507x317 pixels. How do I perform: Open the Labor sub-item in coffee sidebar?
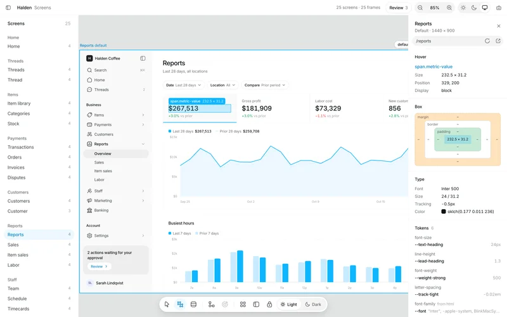point(116,179)
